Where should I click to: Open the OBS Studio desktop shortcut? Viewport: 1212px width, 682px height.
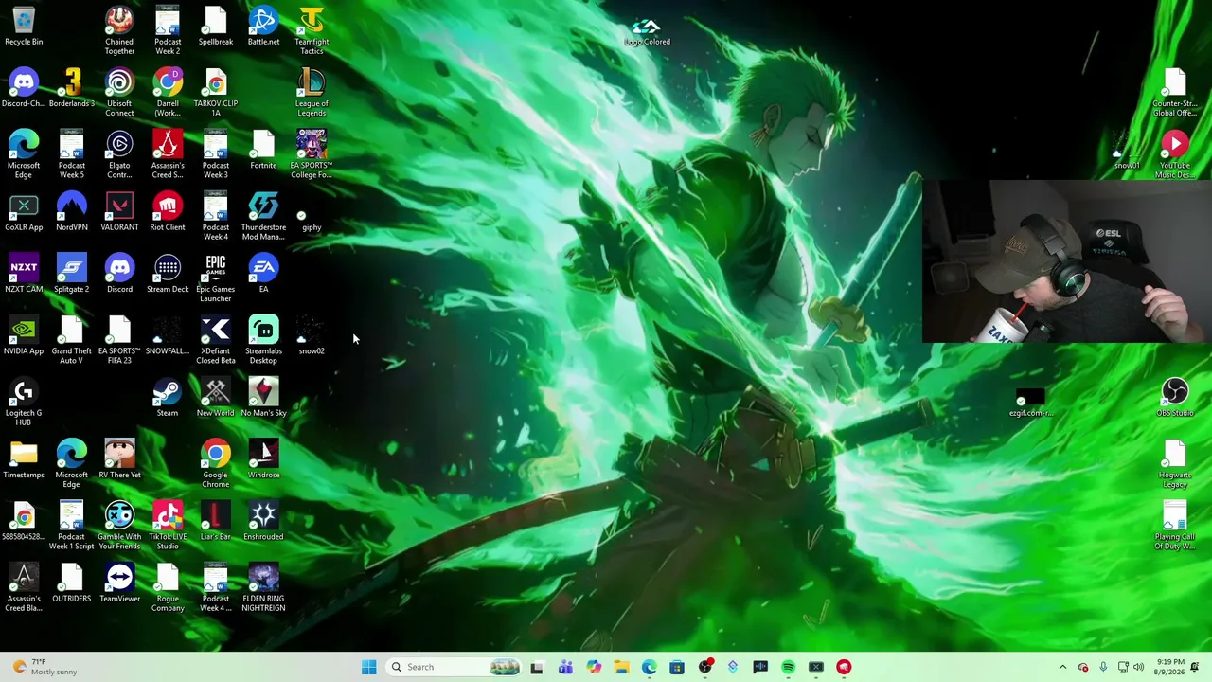coord(1174,398)
